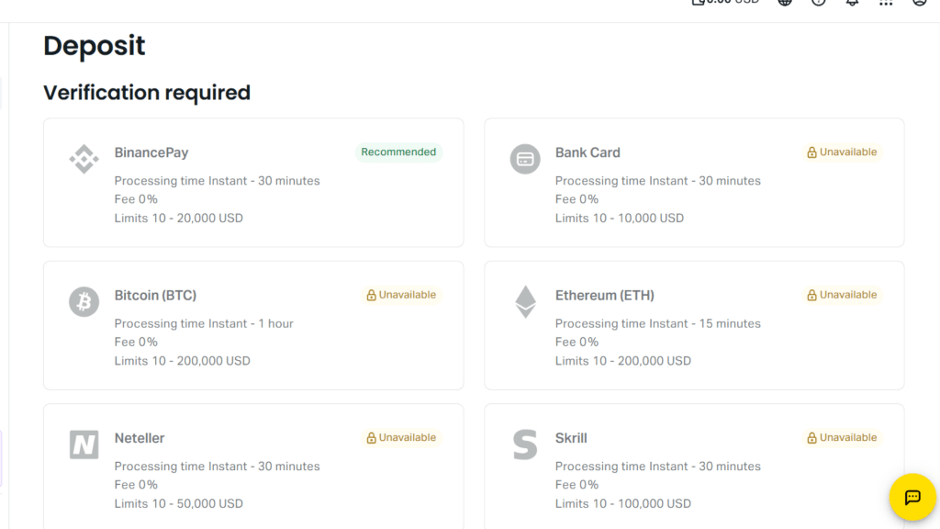The height and width of the screenshot is (529, 940).
Task: Open the live chat support bubble
Action: point(912,497)
